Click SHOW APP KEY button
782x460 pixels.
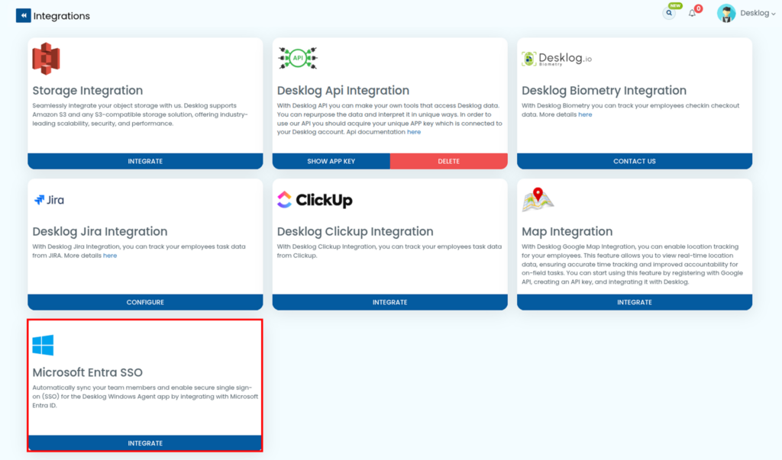331,161
